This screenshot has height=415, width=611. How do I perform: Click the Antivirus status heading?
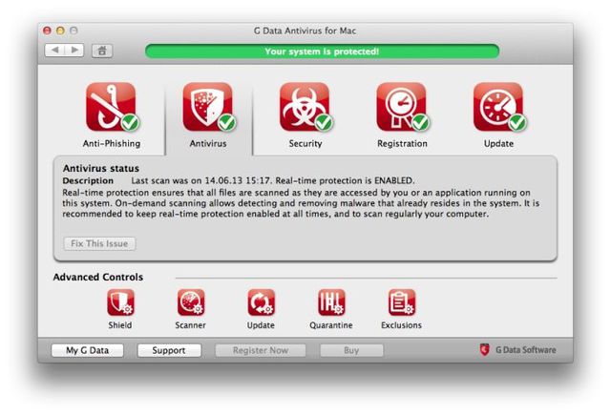(x=101, y=168)
